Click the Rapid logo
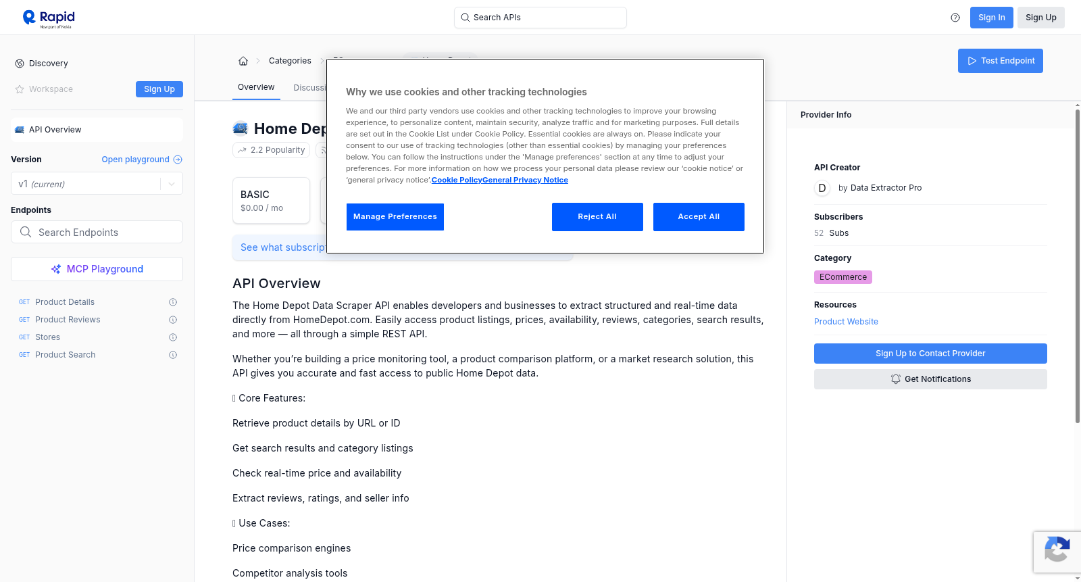The width and height of the screenshot is (1081, 582). coord(49,18)
